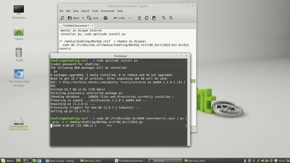
Task: Switch to Terminal taskbar entry
Action: [165, 161]
